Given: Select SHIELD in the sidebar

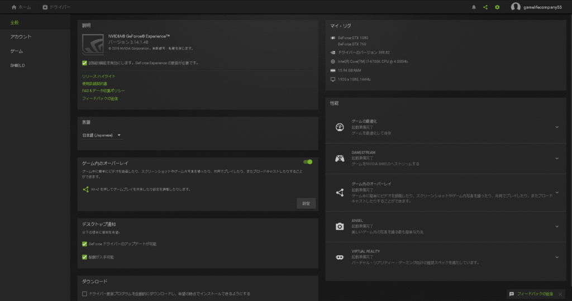Looking at the screenshot, I should point(17,65).
